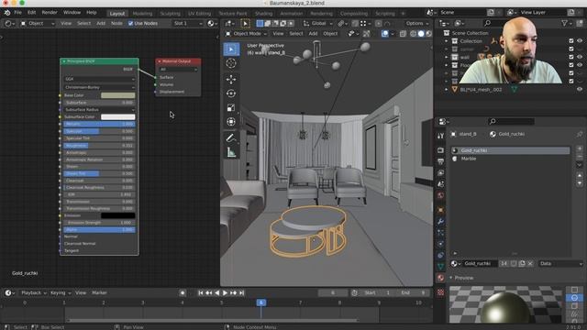587x330 pixels.
Task: Select the Move tool in the viewport toolbar
Action: pos(231,79)
